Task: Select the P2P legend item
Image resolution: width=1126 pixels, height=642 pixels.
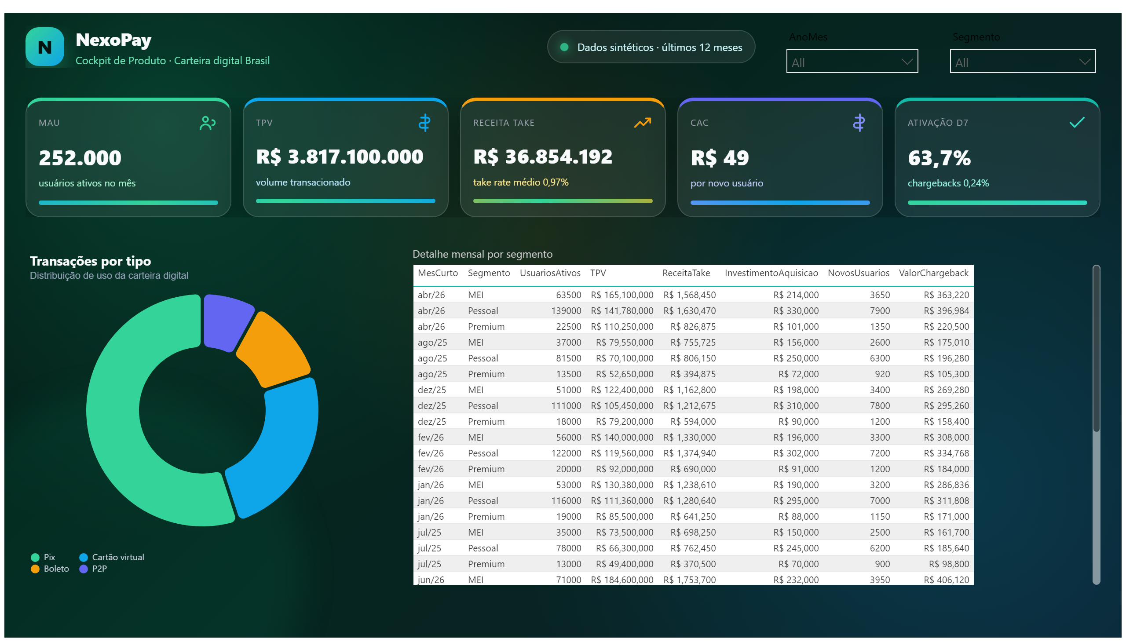Action: click(93, 569)
